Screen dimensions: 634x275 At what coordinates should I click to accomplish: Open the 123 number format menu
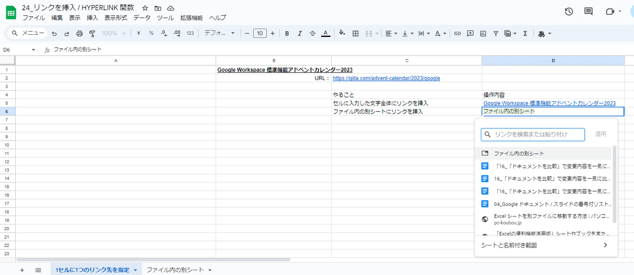tap(190, 33)
